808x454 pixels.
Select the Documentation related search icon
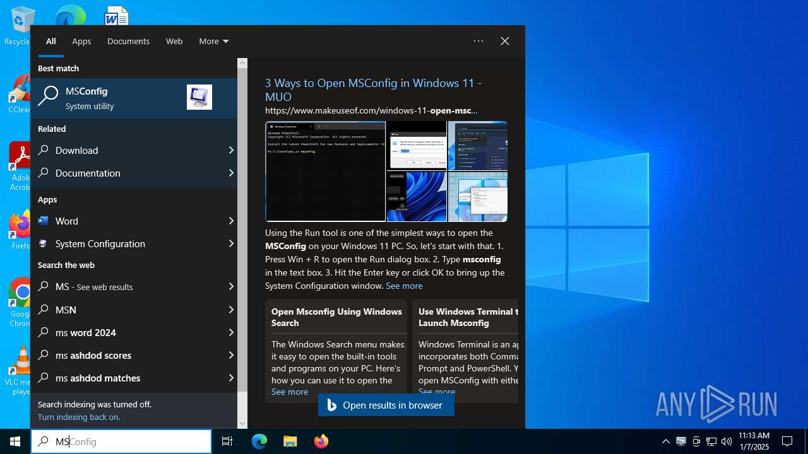click(44, 173)
